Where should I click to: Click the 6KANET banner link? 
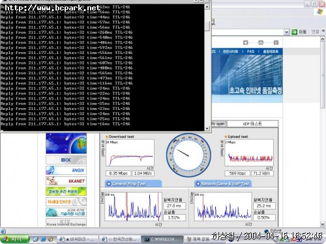[66, 181]
